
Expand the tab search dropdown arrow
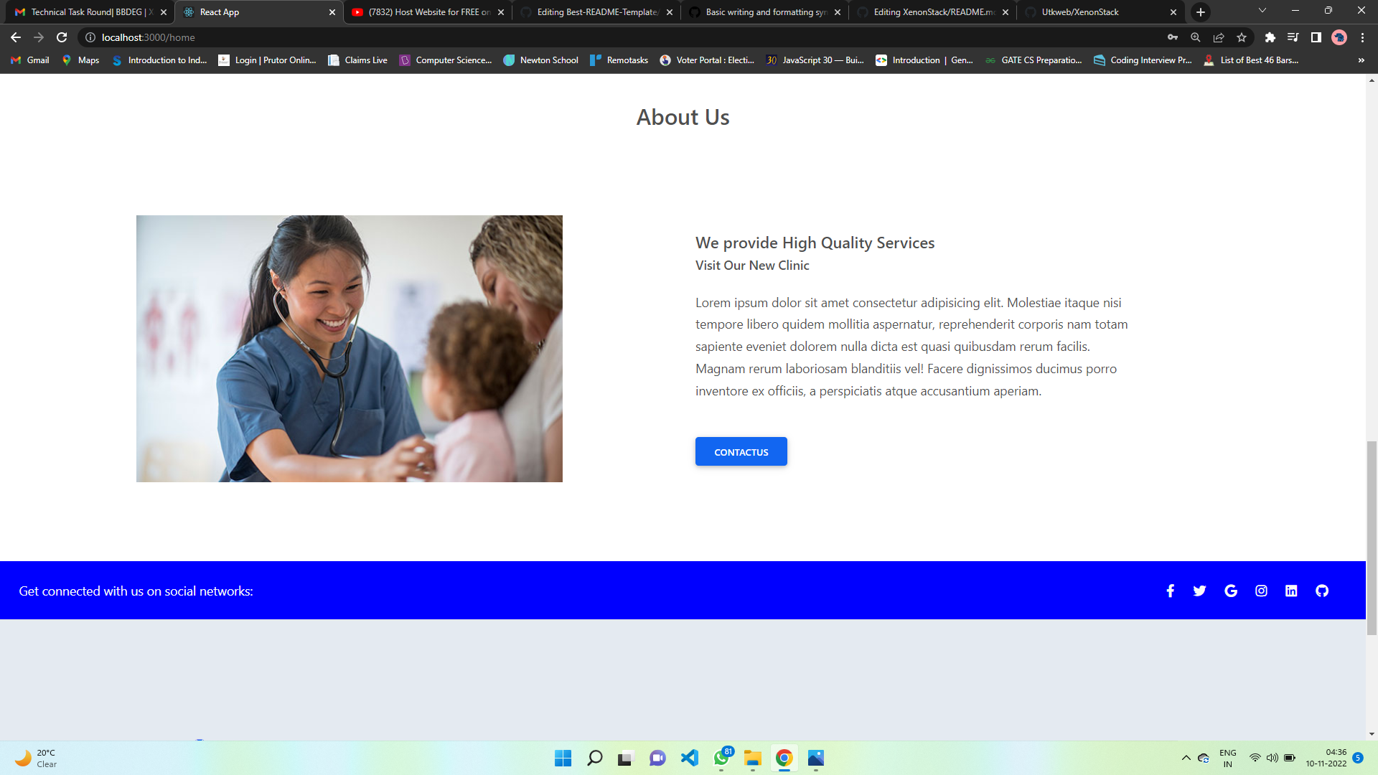[x=1262, y=11]
